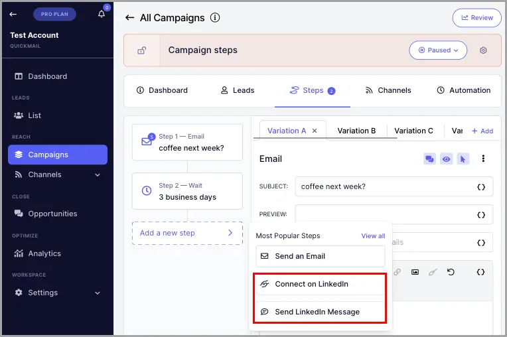The image size is (507, 337).
Task: Open the notifications bell
Action: pos(102,14)
